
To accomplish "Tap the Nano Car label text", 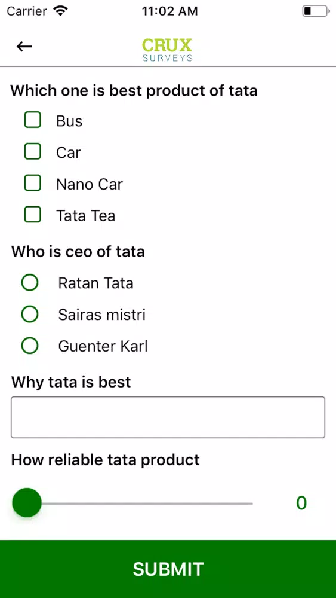I will 90,184.
